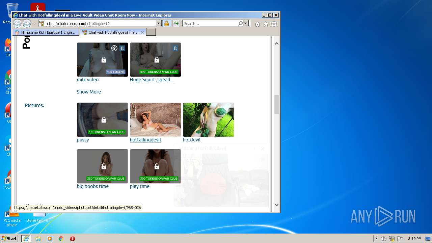Click the network tray icon
The height and width of the screenshot is (243, 432).
[392, 239]
